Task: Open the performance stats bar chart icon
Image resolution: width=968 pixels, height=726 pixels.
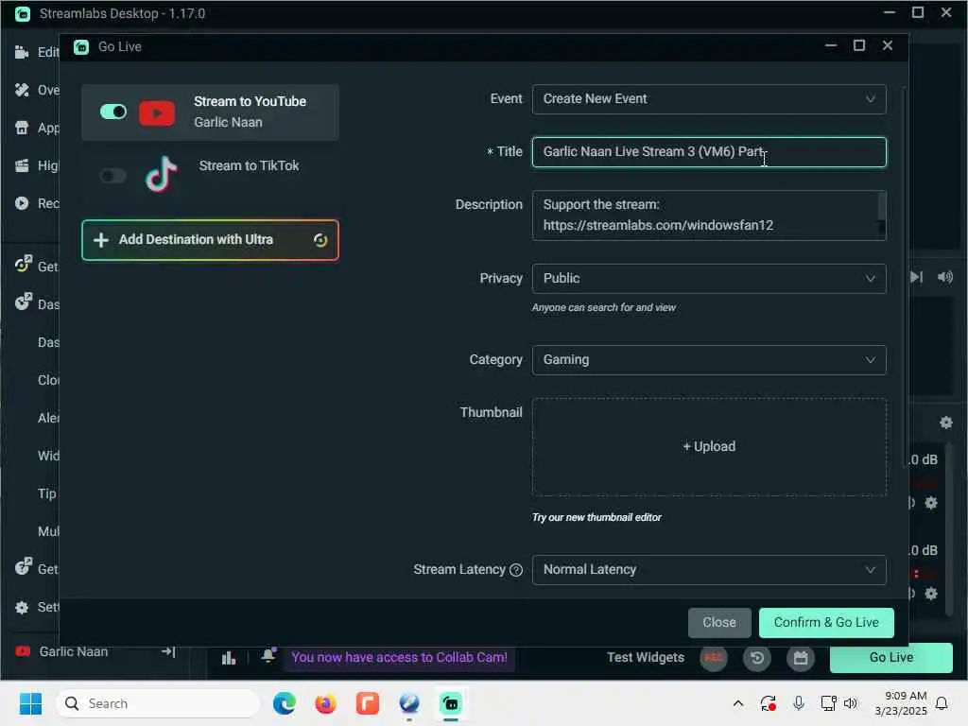Action: click(229, 658)
